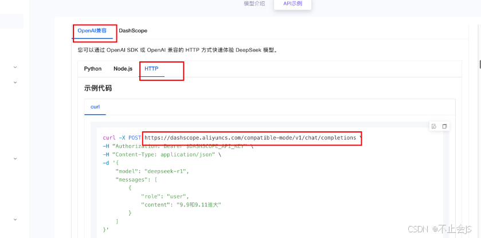Show the Node.js code example
The width and height of the screenshot is (481, 238).
pyautogui.click(x=123, y=69)
